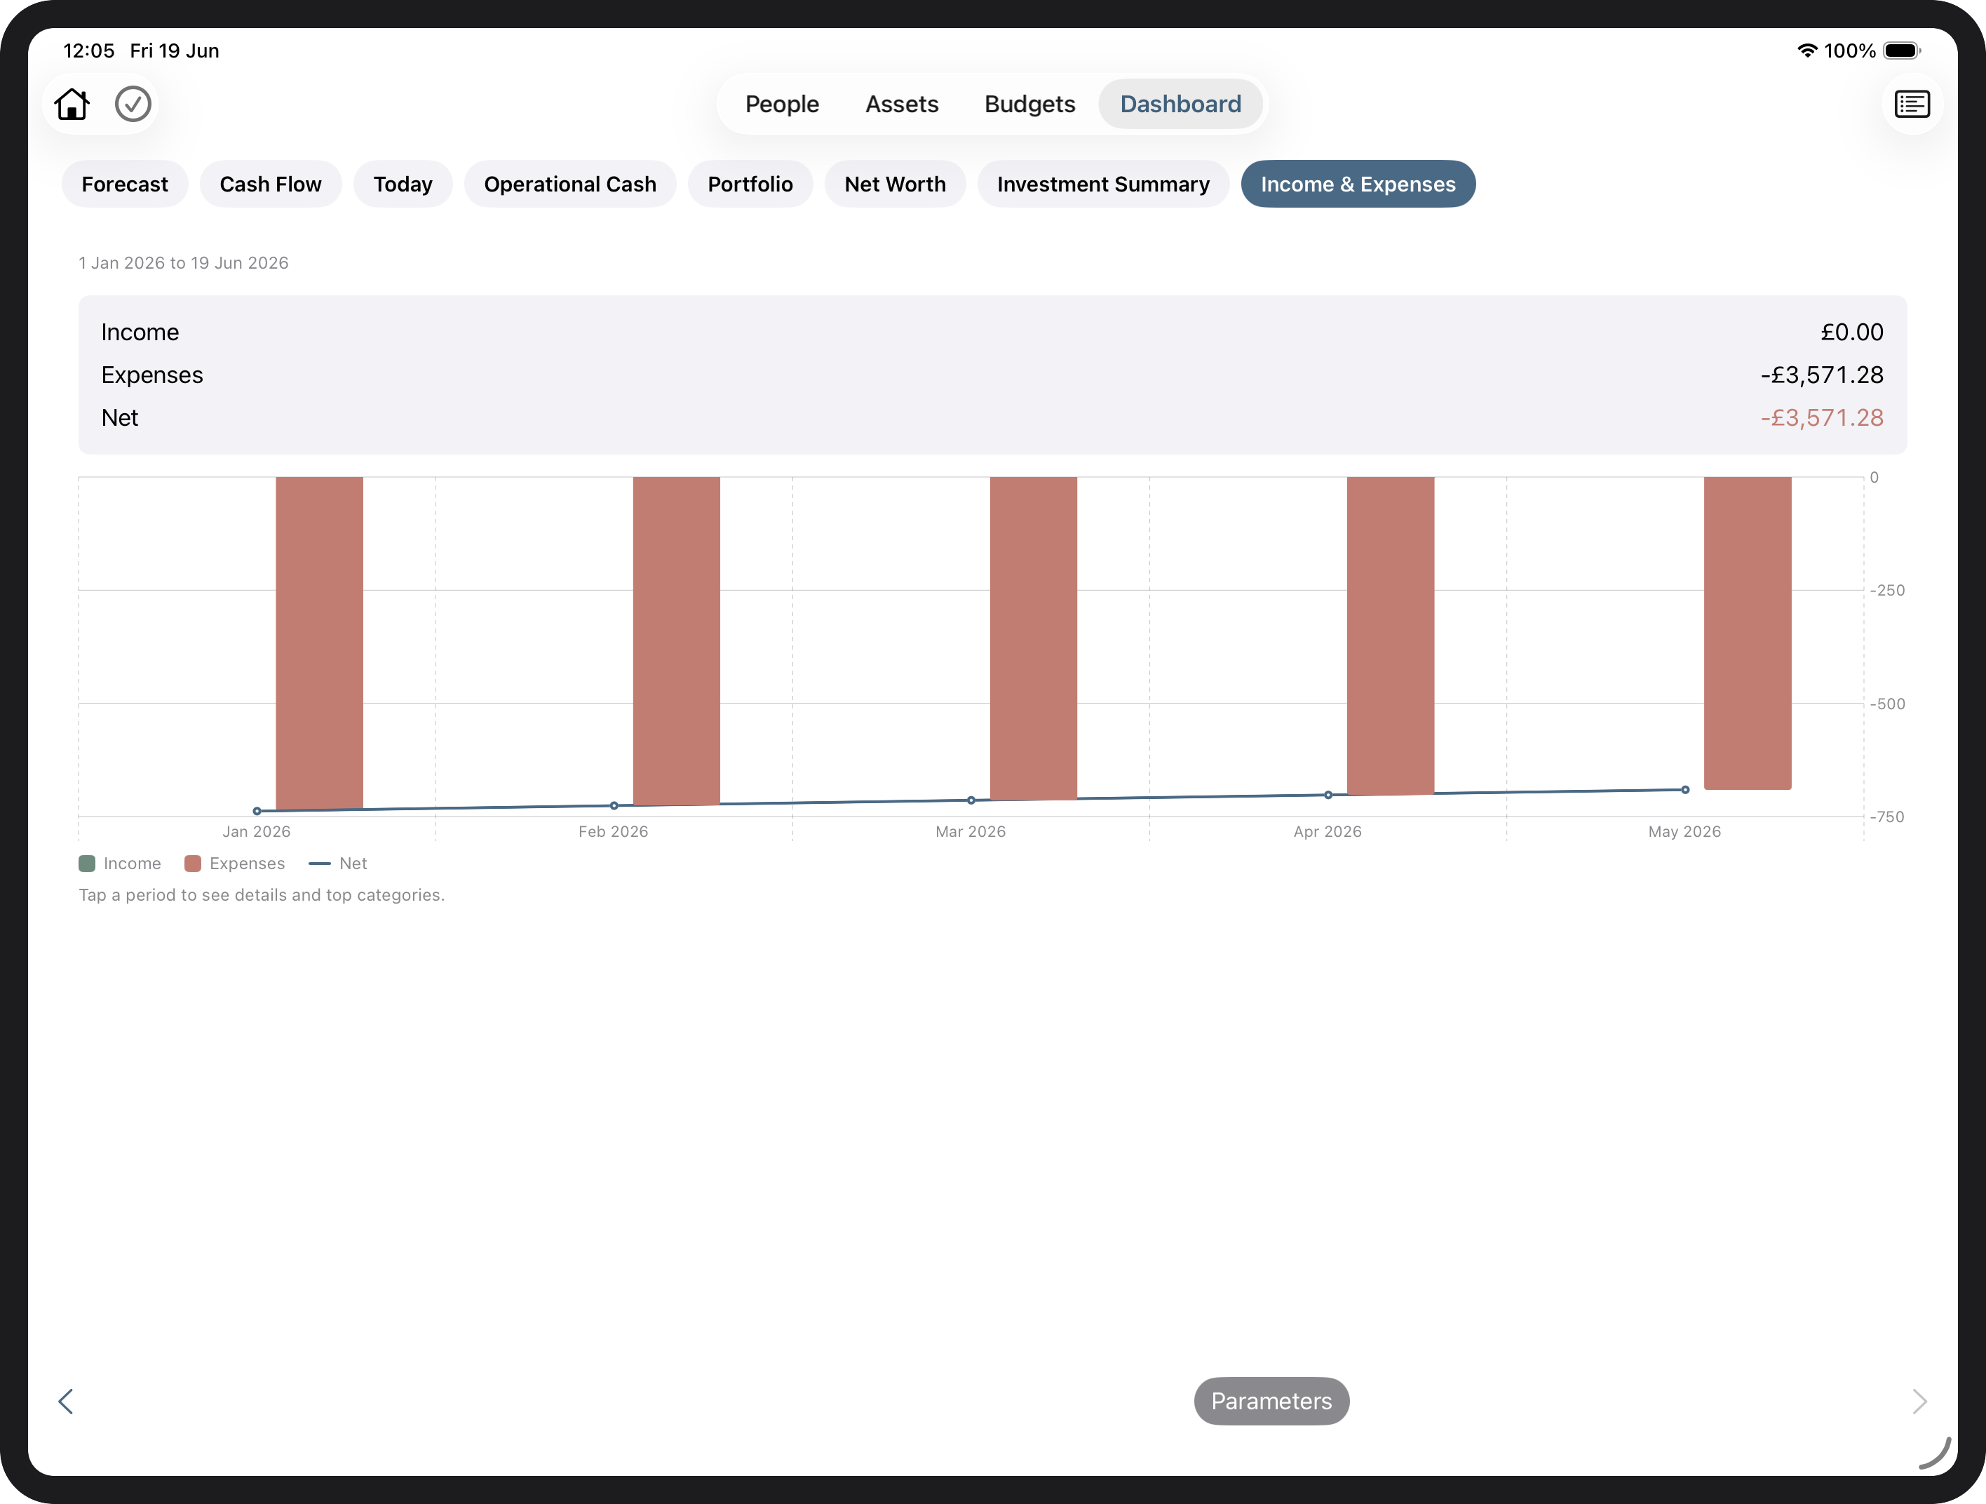The image size is (1986, 1504).
Task: Tap the checkmark circle icon
Action: 133,104
